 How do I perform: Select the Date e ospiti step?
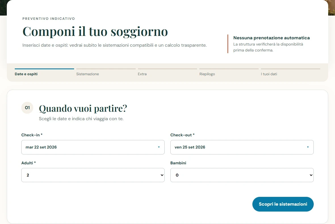click(44, 72)
